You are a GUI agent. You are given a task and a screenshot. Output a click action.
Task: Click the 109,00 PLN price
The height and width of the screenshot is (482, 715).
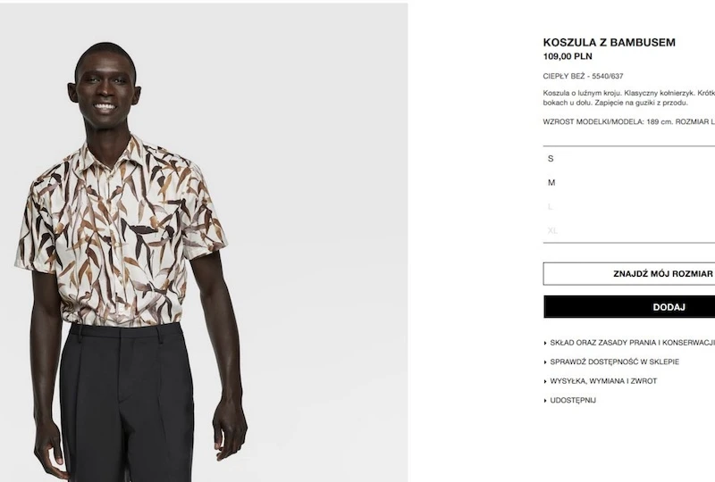[x=568, y=56]
